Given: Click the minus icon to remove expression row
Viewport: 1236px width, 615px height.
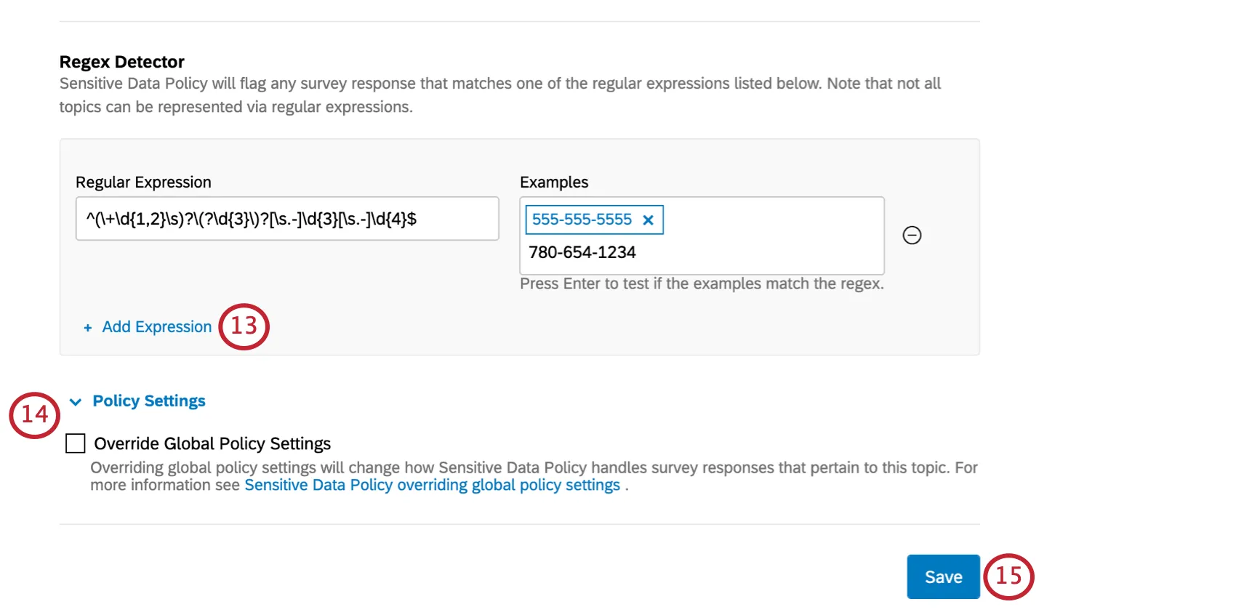Looking at the screenshot, I should coord(912,235).
